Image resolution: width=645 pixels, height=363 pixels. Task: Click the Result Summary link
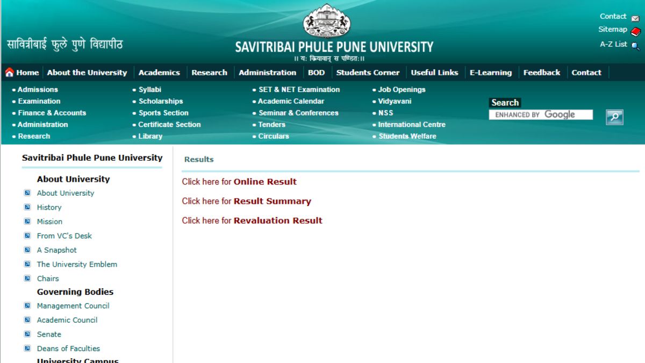(x=273, y=201)
